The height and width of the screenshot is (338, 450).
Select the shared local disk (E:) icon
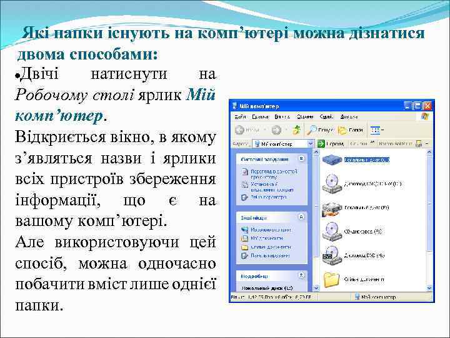click(331, 208)
